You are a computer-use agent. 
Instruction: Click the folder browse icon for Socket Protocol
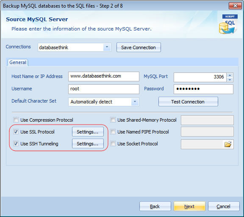228,144
